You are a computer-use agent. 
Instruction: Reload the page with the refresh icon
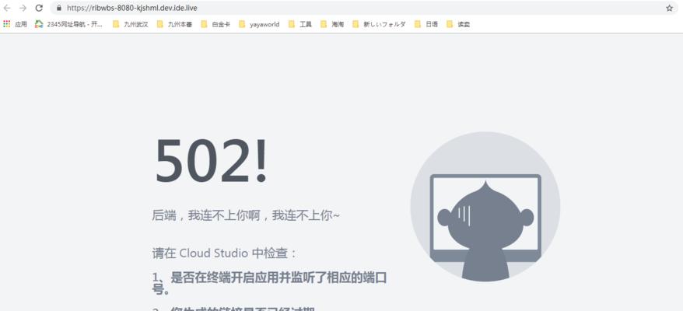[39, 8]
